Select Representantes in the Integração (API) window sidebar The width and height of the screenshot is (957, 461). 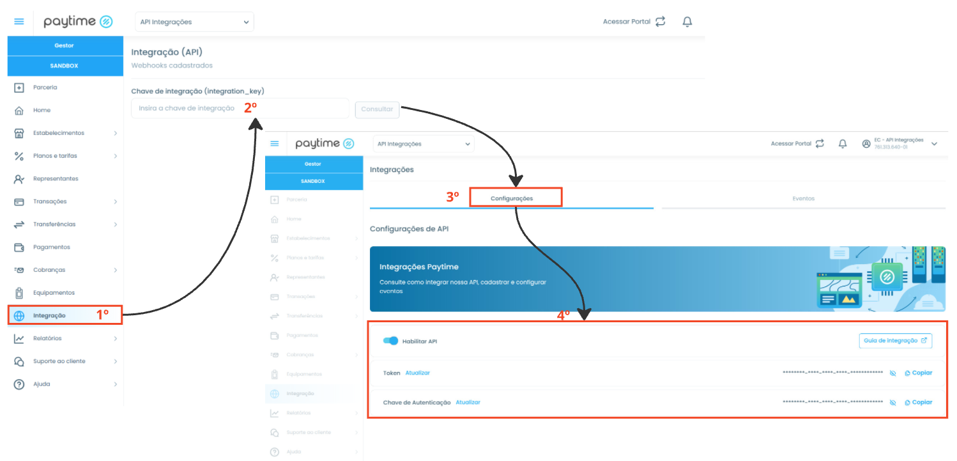tap(65, 178)
